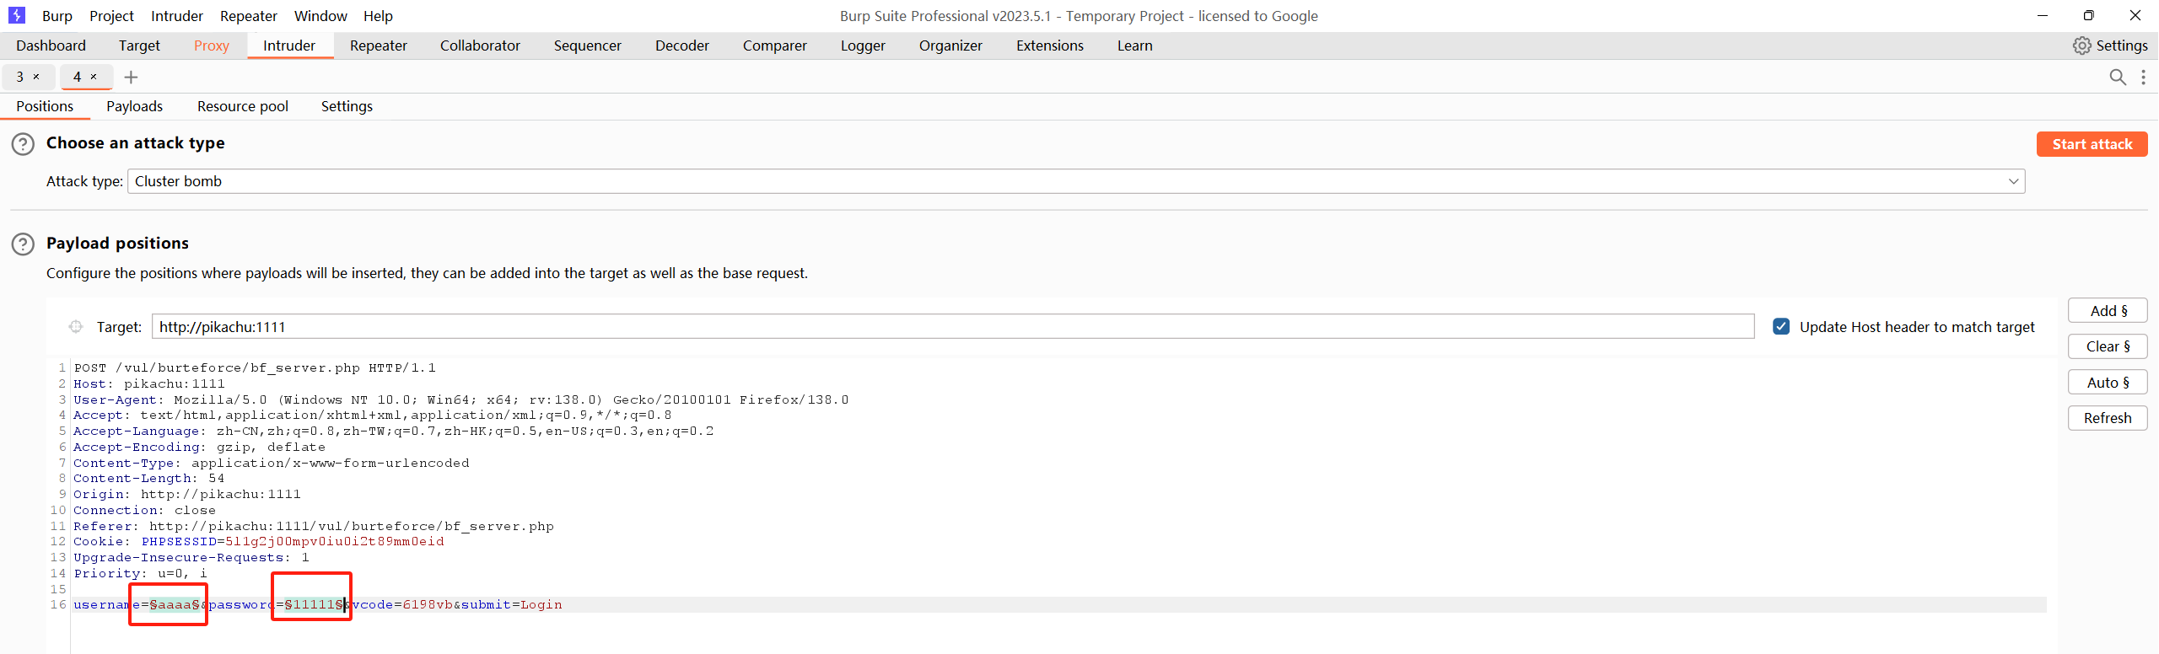Add a new Intruder tab with plus

[131, 78]
